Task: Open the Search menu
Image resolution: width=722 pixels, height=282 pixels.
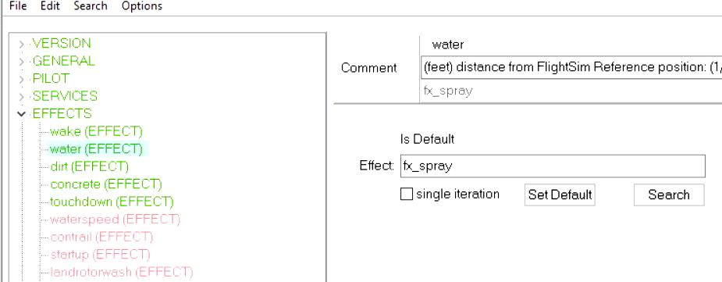Action: pyautogui.click(x=91, y=6)
